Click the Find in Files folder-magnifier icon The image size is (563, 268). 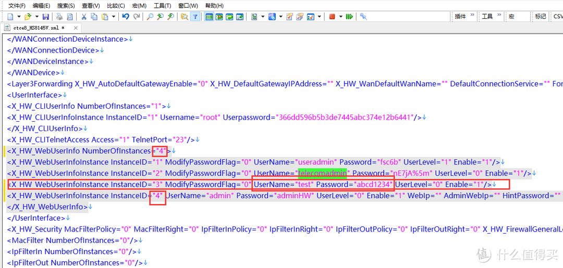coord(184,17)
